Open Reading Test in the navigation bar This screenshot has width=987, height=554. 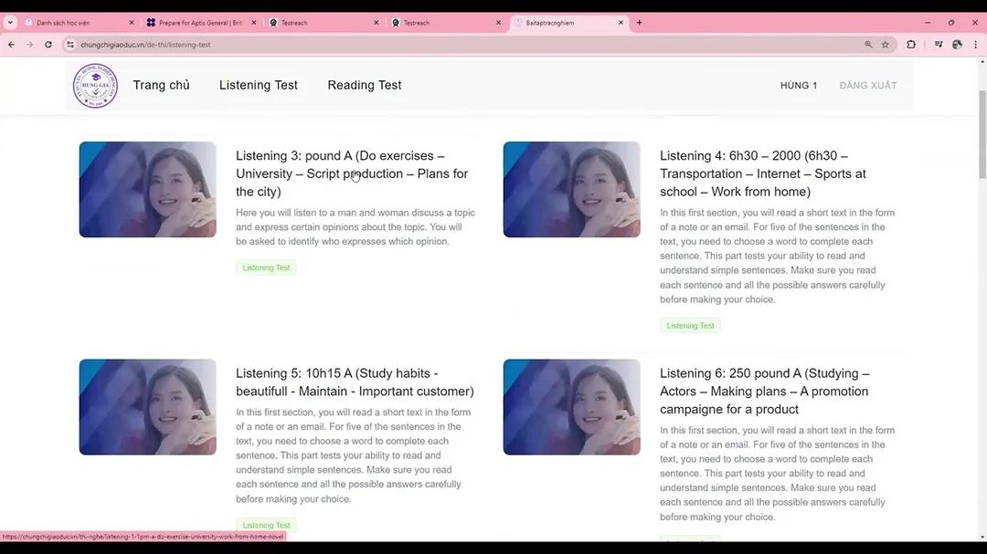(365, 85)
